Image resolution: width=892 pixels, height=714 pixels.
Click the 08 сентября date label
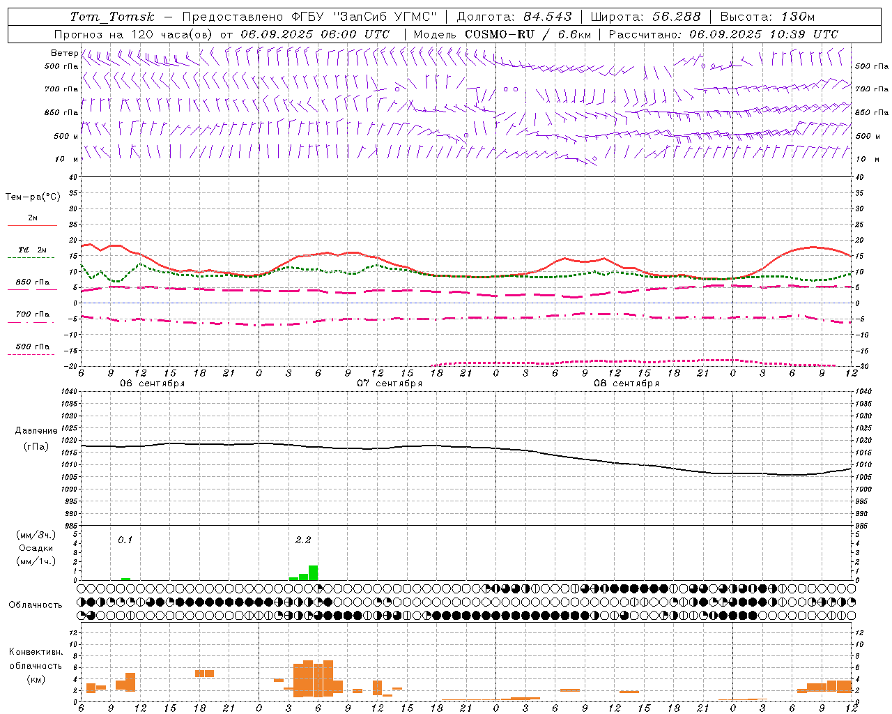626,383
